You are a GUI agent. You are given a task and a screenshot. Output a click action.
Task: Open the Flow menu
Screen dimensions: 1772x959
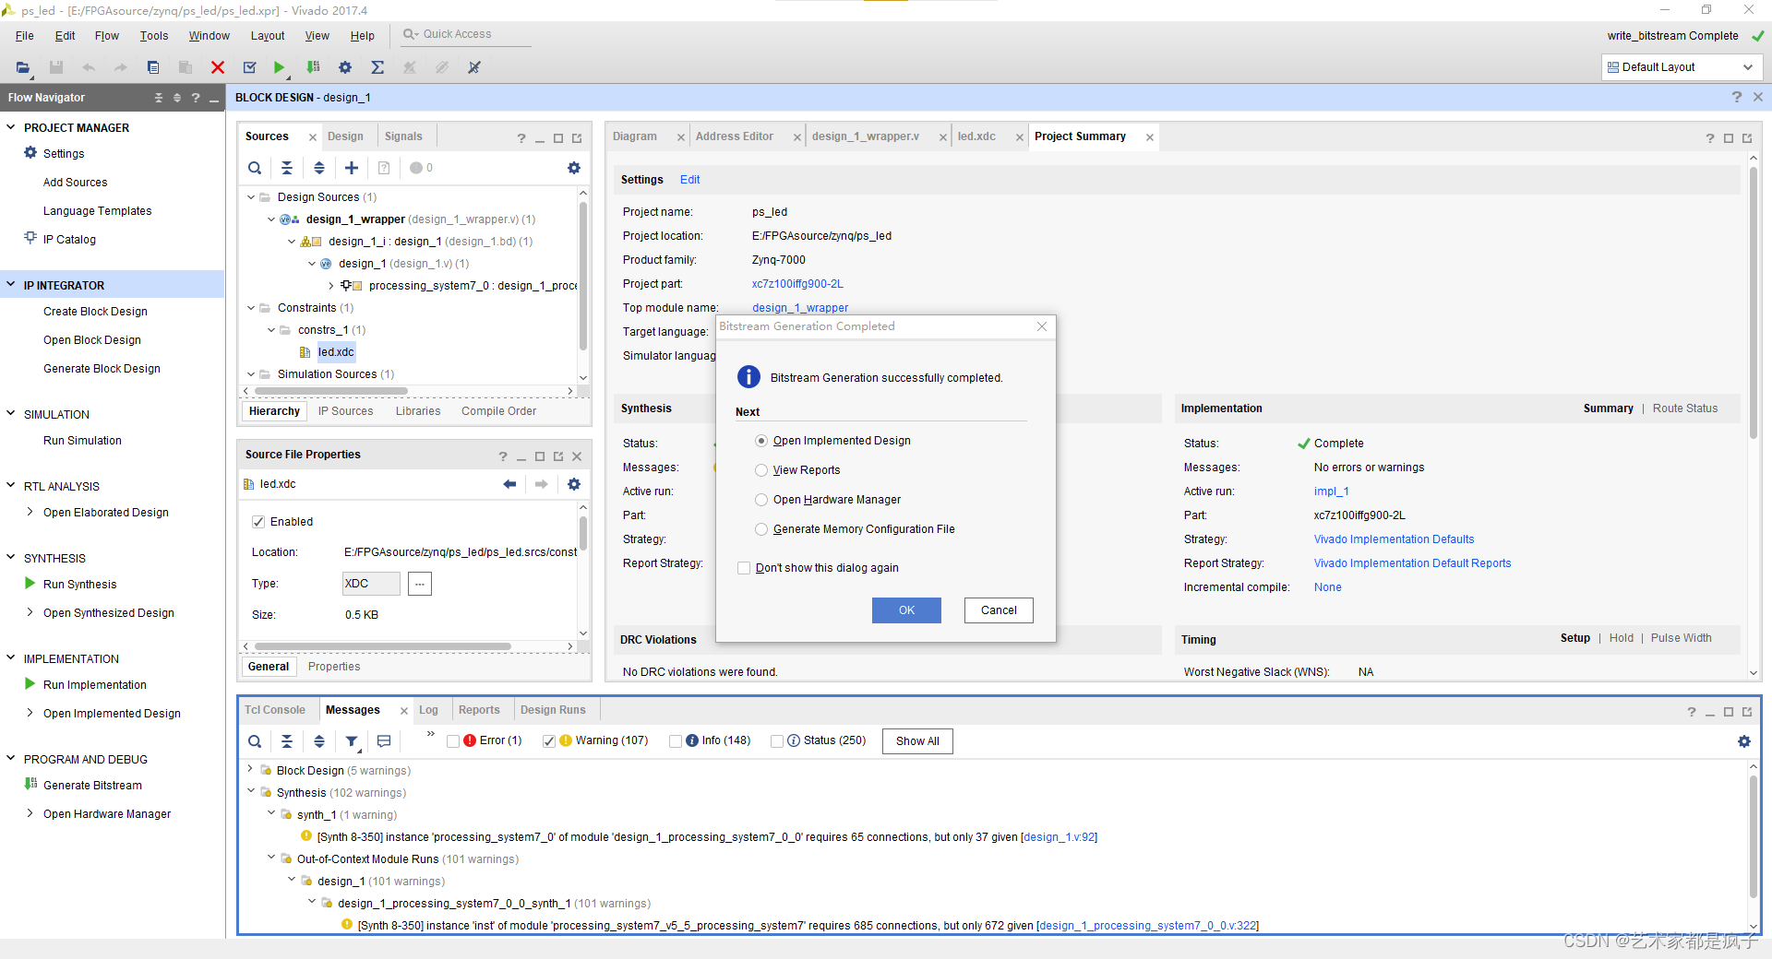pos(107,36)
